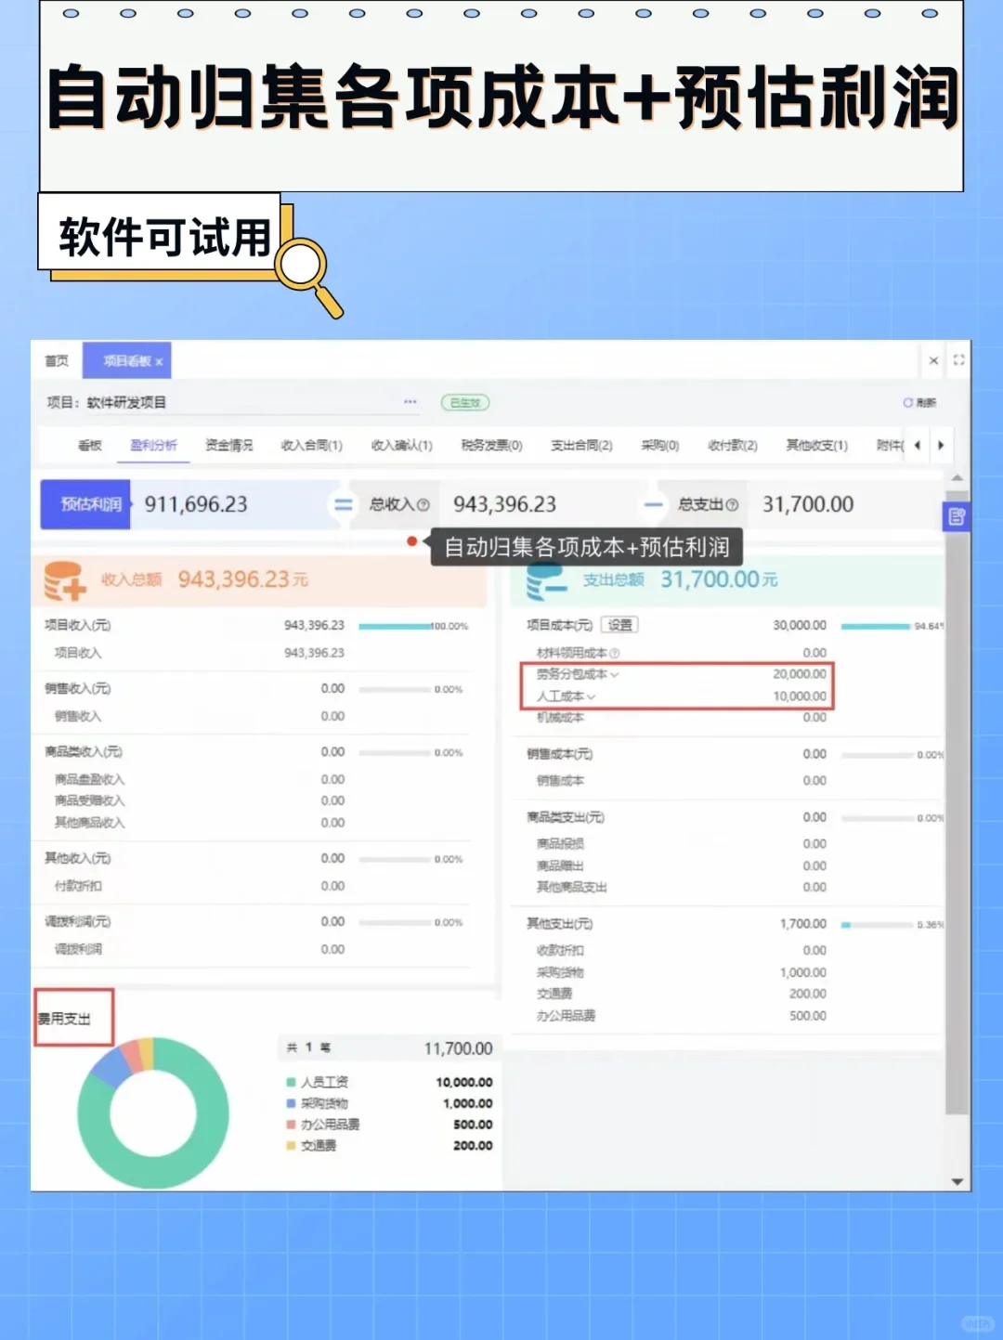Click the 总收入 info icon
This screenshot has height=1340, width=1003.
tap(423, 504)
